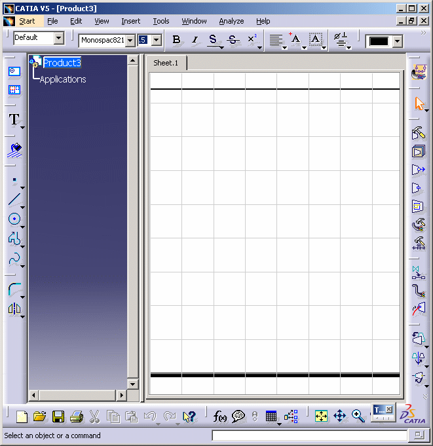The image size is (433, 446).
Task: Select the Text tool in left toolbar
Action: pyautogui.click(x=14, y=119)
